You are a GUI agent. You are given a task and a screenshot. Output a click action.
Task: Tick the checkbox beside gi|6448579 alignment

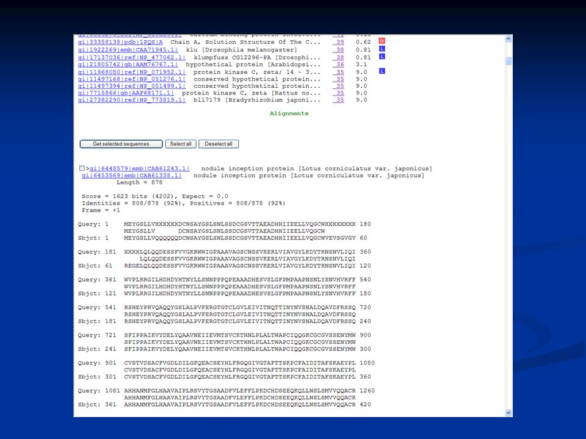tap(82, 168)
